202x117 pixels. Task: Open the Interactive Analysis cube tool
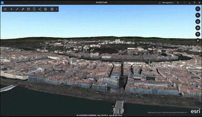pos(28,9)
